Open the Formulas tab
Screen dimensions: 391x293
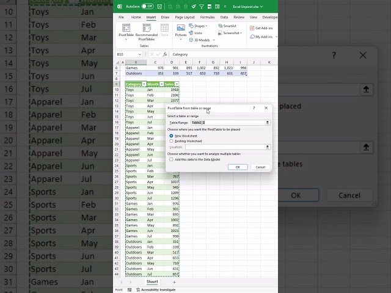207,17
